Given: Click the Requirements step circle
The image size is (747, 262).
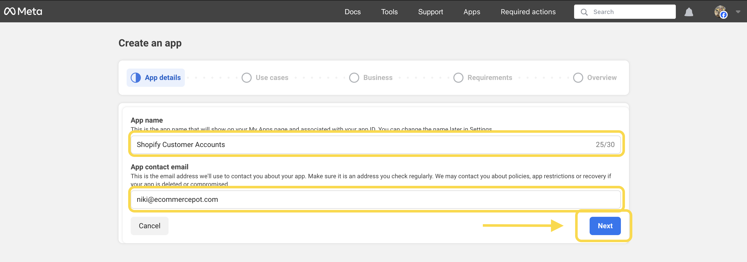Looking at the screenshot, I should 458,78.
